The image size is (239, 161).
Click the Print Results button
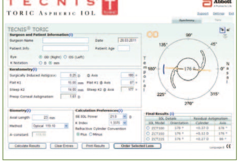click(x=96, y=146)
